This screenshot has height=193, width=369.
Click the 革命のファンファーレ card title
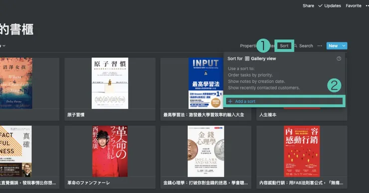pyautogui.click(x=88, y=183)
